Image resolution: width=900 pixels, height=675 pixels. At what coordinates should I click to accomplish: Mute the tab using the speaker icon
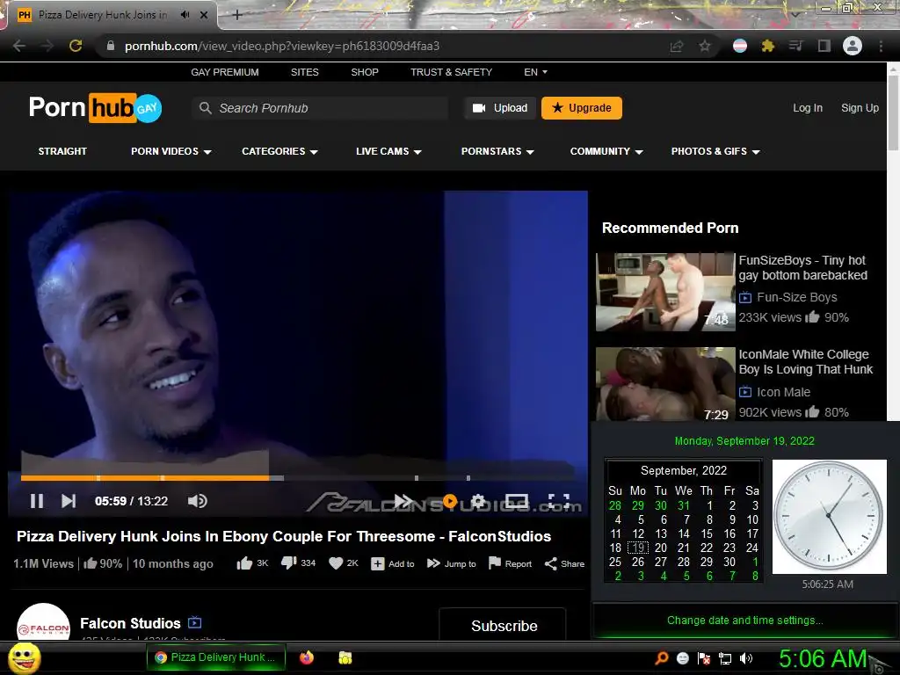pos(185,15)
